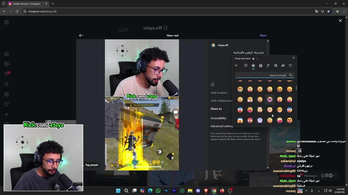Viewport: 348px width, 195px height.
Task: Click the Chrome address bar URL
Action: point(42,11)
